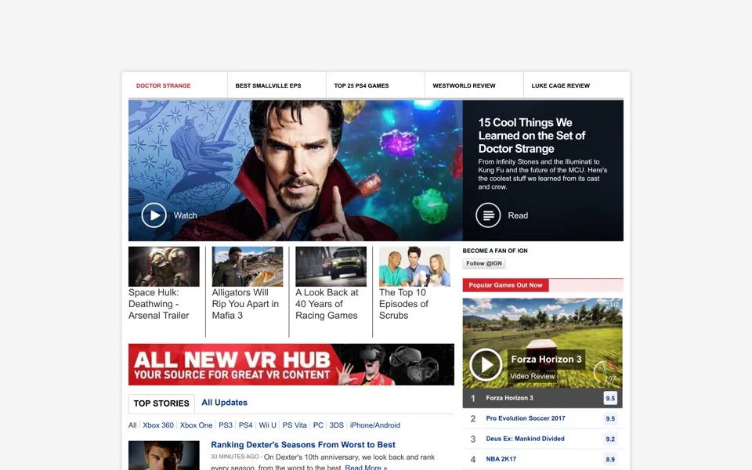Image resolution: width=752 pixels, height=470 pixels.
Task: Play the Forza Horizon 3 video review
Action: click(x=486, y=364)
